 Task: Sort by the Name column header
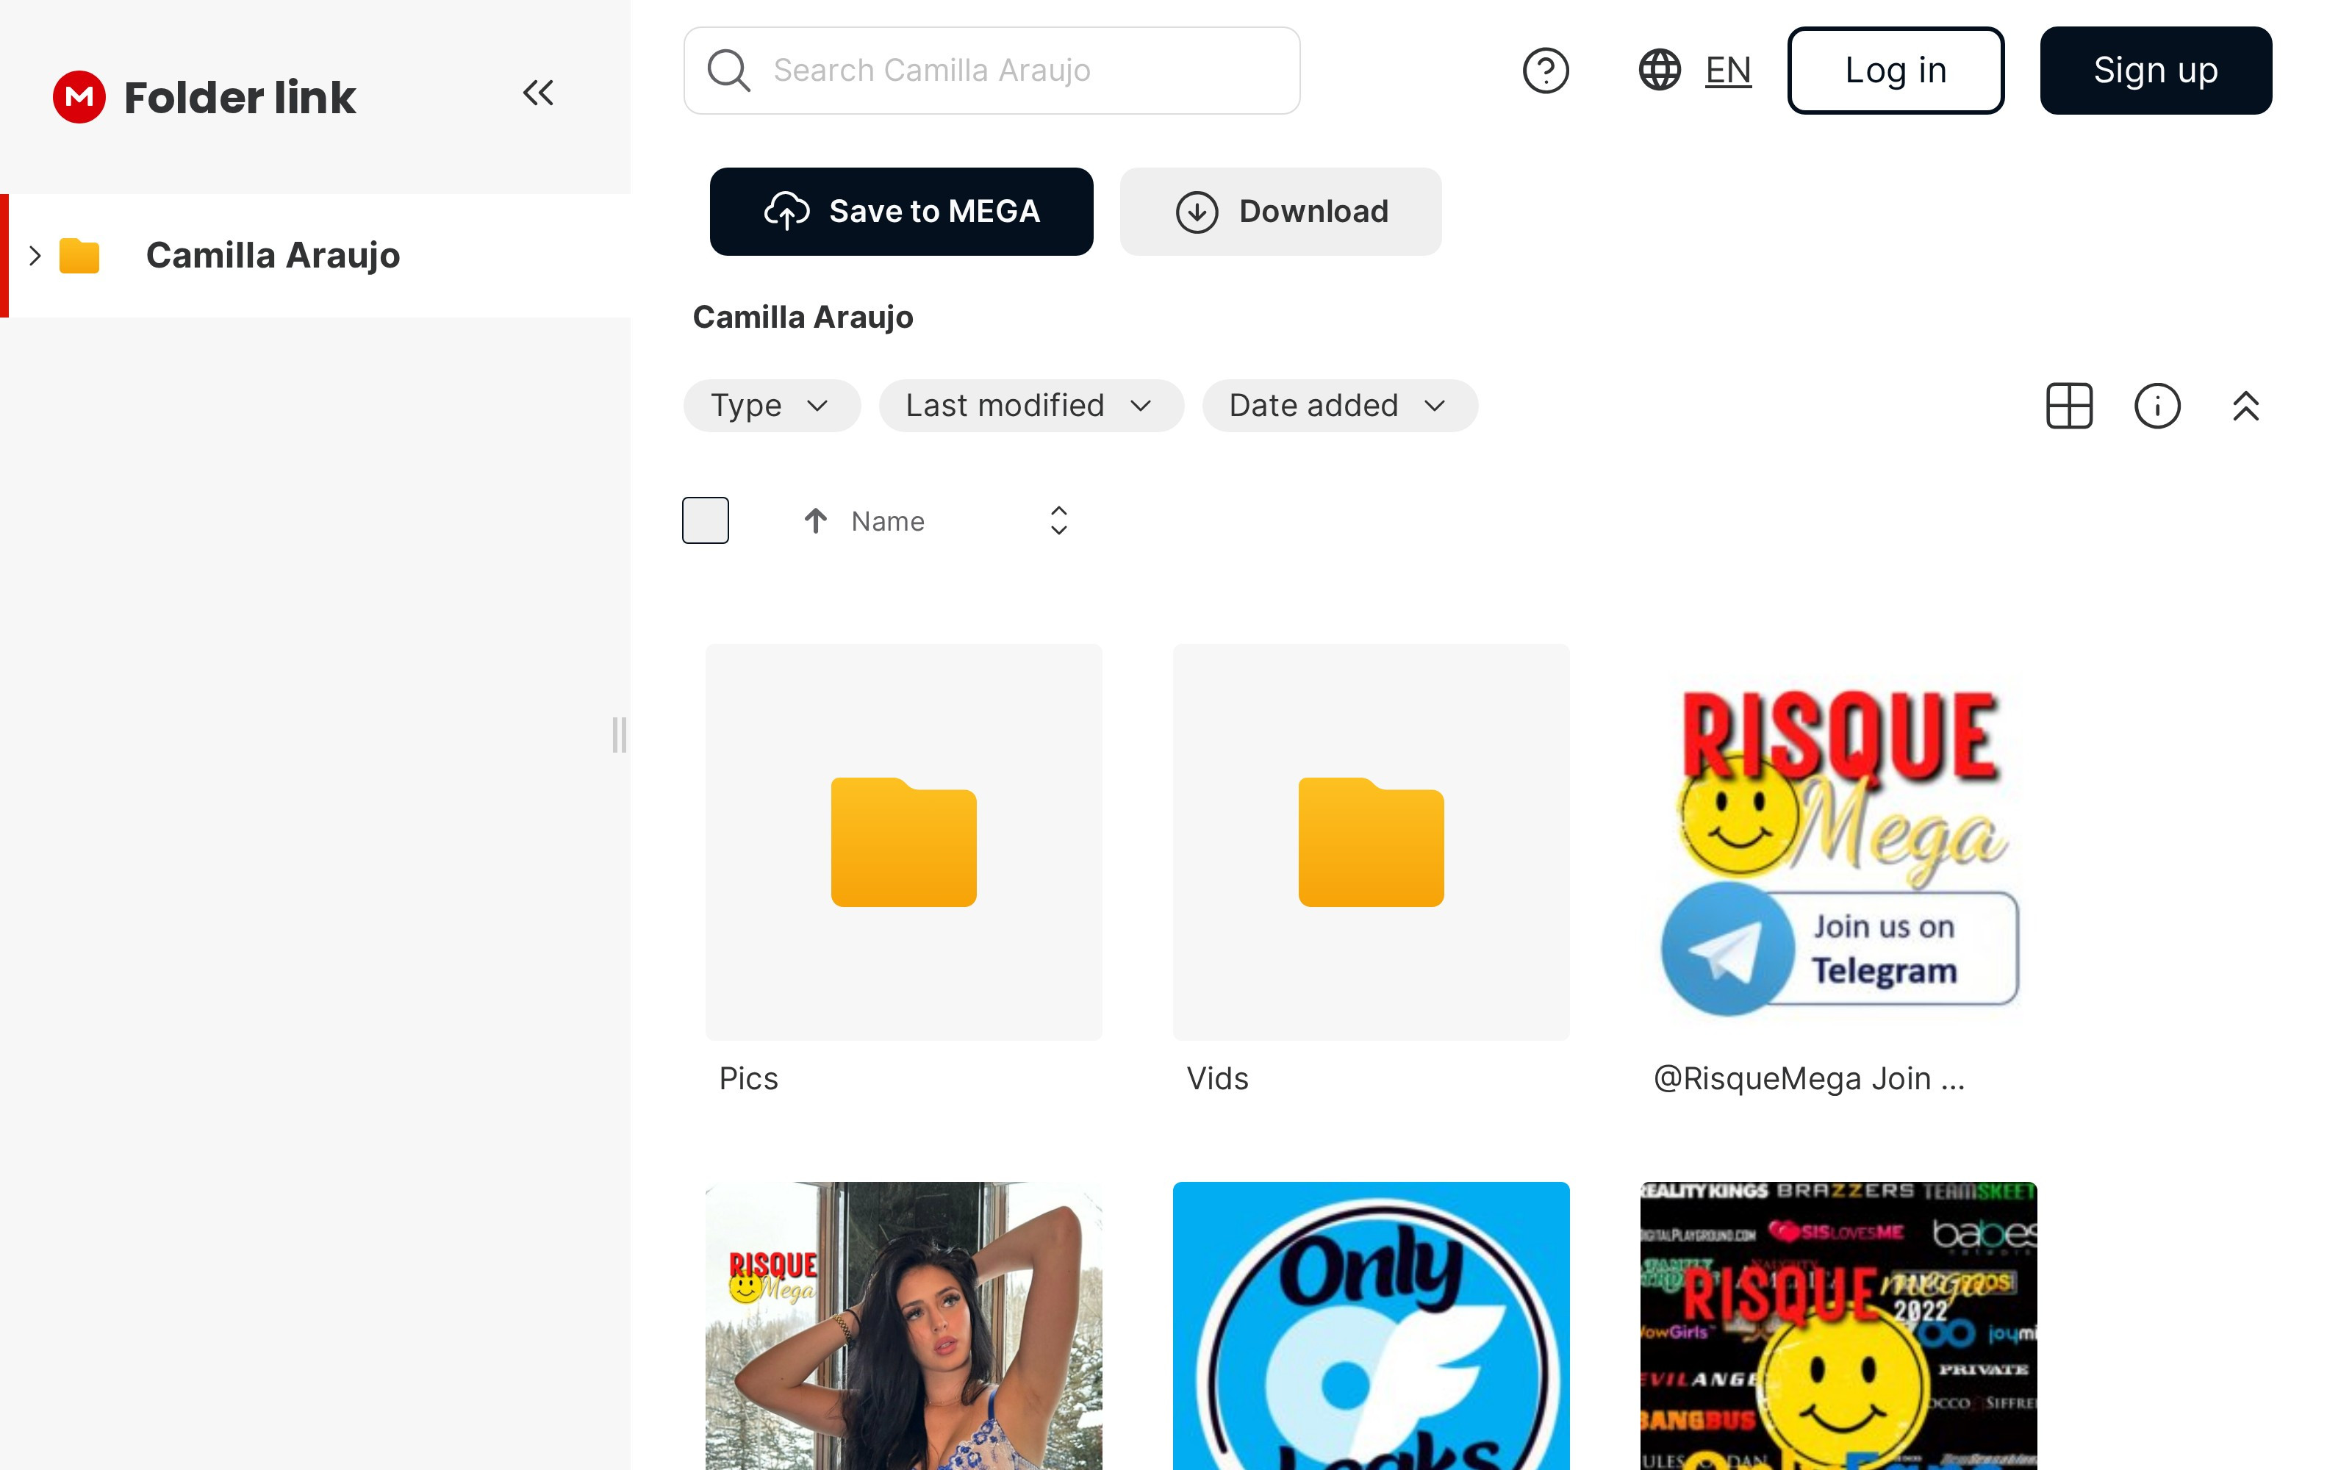pyautogui.click(x=887, y=521)
